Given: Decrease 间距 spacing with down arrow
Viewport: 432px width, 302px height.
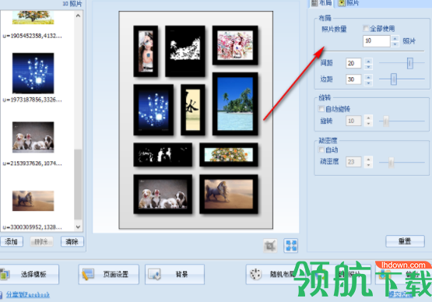Looking at the screenshot, I should pyautogui.click(x=368, y=66).
